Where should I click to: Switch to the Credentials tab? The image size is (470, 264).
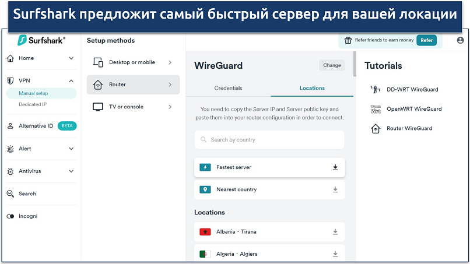click(228, 88)
